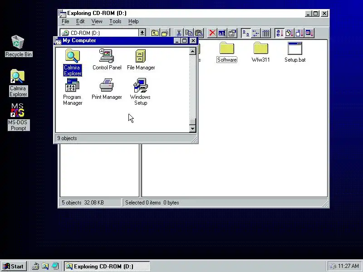Screen dimensions: 363x272
Task: Open the File menu
Action: pos(65,21)
